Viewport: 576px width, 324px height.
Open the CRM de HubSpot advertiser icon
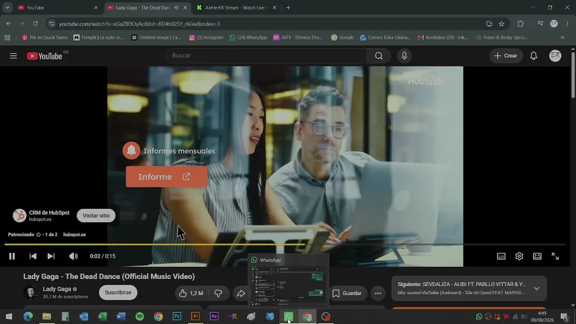click(x=19, y=216)
